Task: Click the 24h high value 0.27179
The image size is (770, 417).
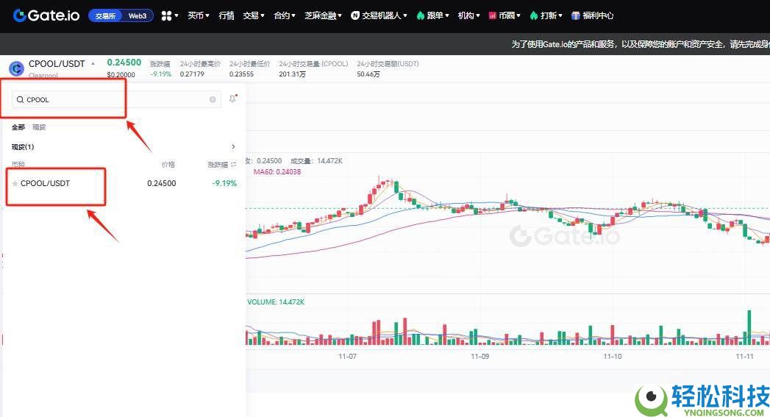Action: click(x=192, y=74)
